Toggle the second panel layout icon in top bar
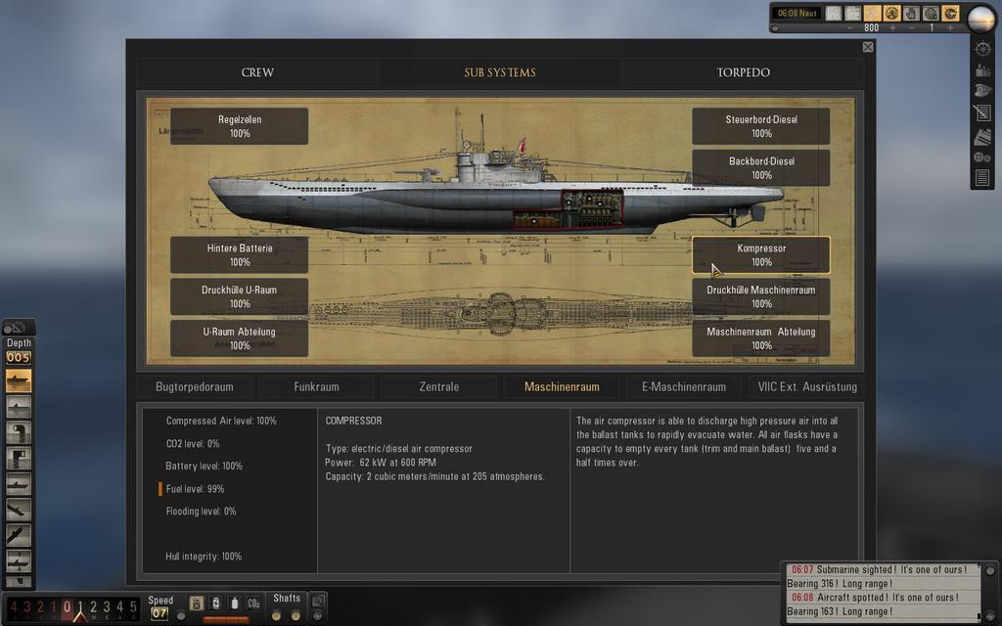This screenshot has width=1002, height=626. click(x=853, y=13)
